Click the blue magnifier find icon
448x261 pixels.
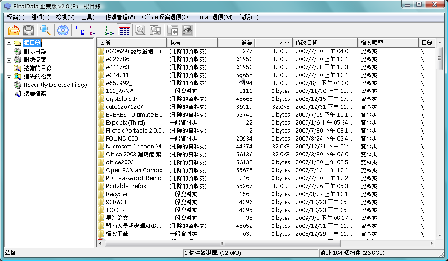point(45,30)
